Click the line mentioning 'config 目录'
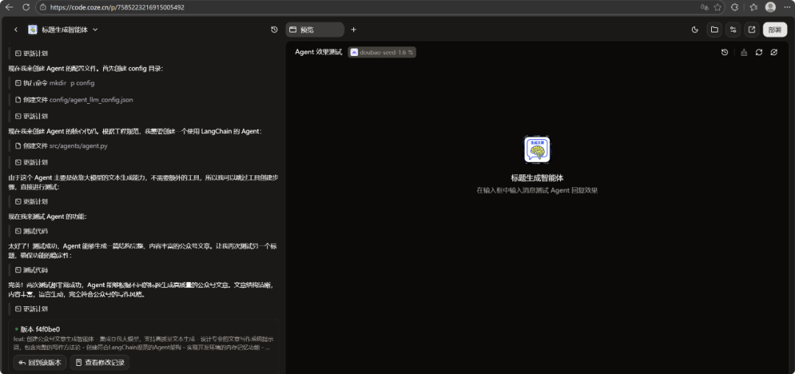 tap(85, 68)
